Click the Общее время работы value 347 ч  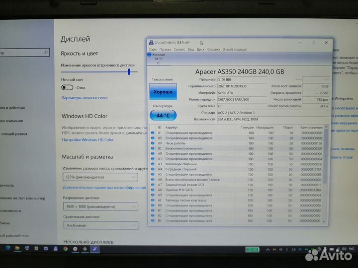click(x=316, y=106)
